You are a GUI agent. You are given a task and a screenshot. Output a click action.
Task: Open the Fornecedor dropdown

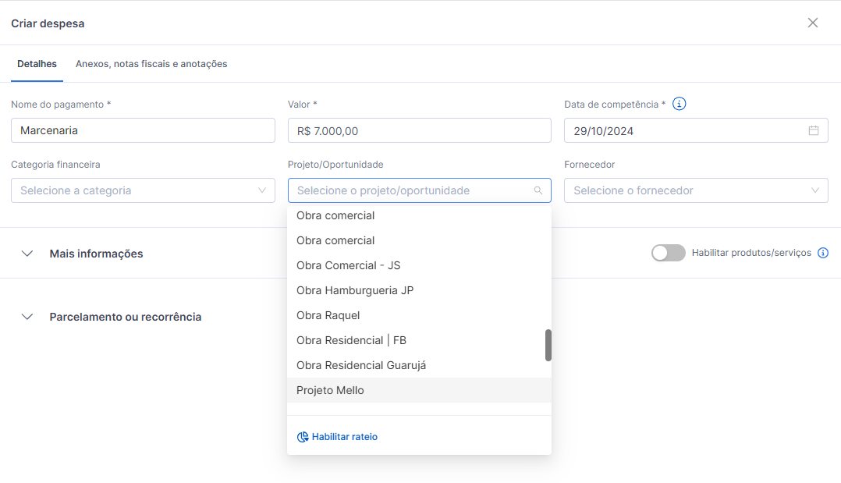point(696,190)
